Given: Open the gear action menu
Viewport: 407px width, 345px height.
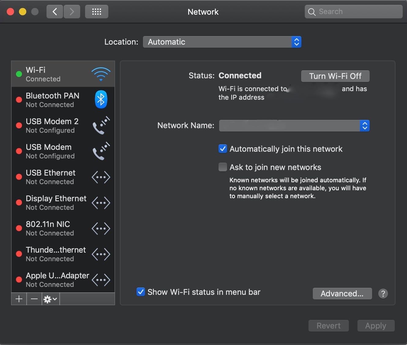Looking at the screenshot, I should 50,299.
